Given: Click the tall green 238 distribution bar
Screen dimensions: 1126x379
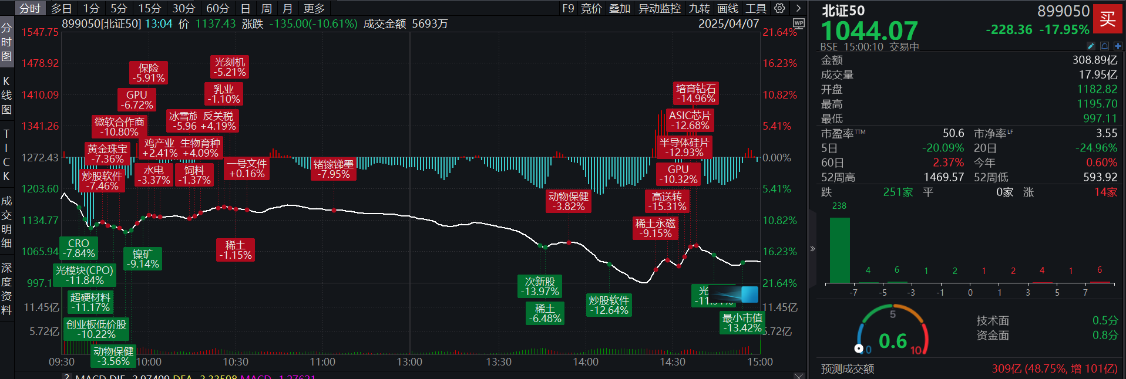Looking at the screenshot, I should click(839, 250).
